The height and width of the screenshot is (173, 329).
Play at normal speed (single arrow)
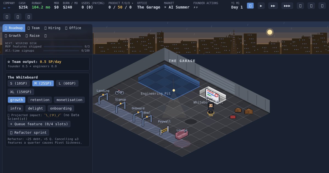[x=261, y=5]
